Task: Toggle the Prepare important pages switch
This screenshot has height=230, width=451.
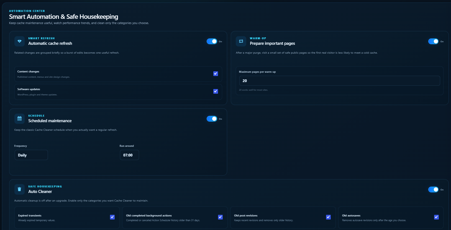Action: [434, 41]
